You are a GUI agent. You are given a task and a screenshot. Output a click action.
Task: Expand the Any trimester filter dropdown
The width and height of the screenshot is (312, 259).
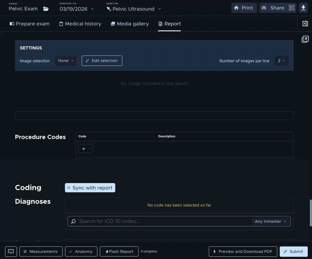point(270,221)
